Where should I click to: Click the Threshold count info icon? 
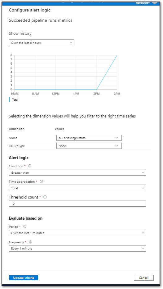point(45,197)
